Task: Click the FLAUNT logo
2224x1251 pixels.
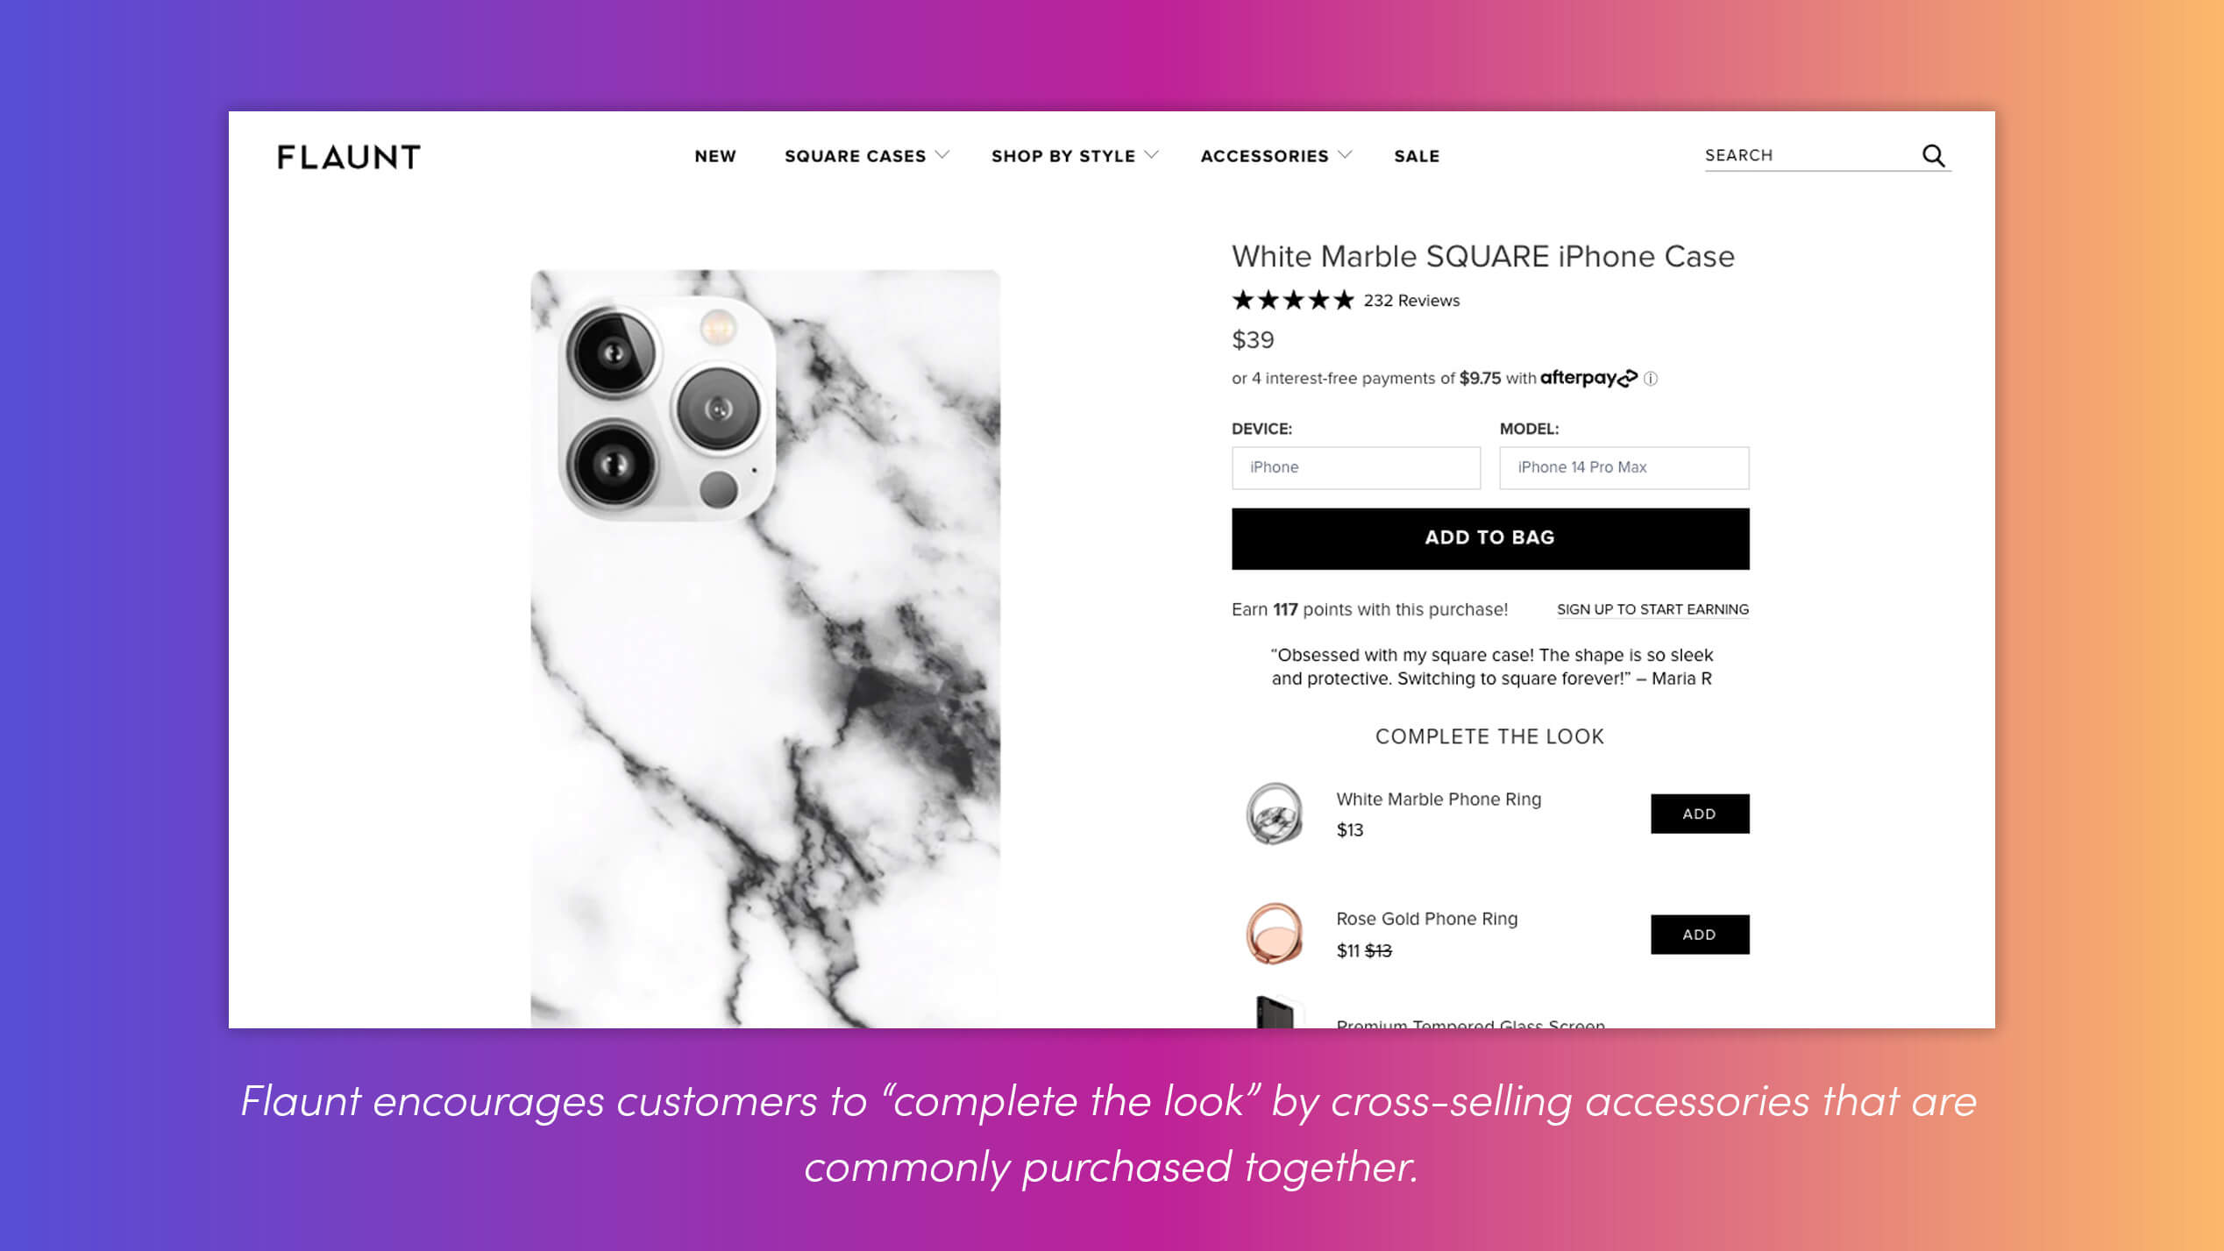Action: (x=349, y=157)
